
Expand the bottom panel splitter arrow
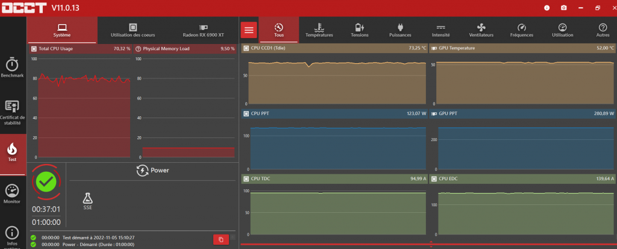[x=431, y=244]
